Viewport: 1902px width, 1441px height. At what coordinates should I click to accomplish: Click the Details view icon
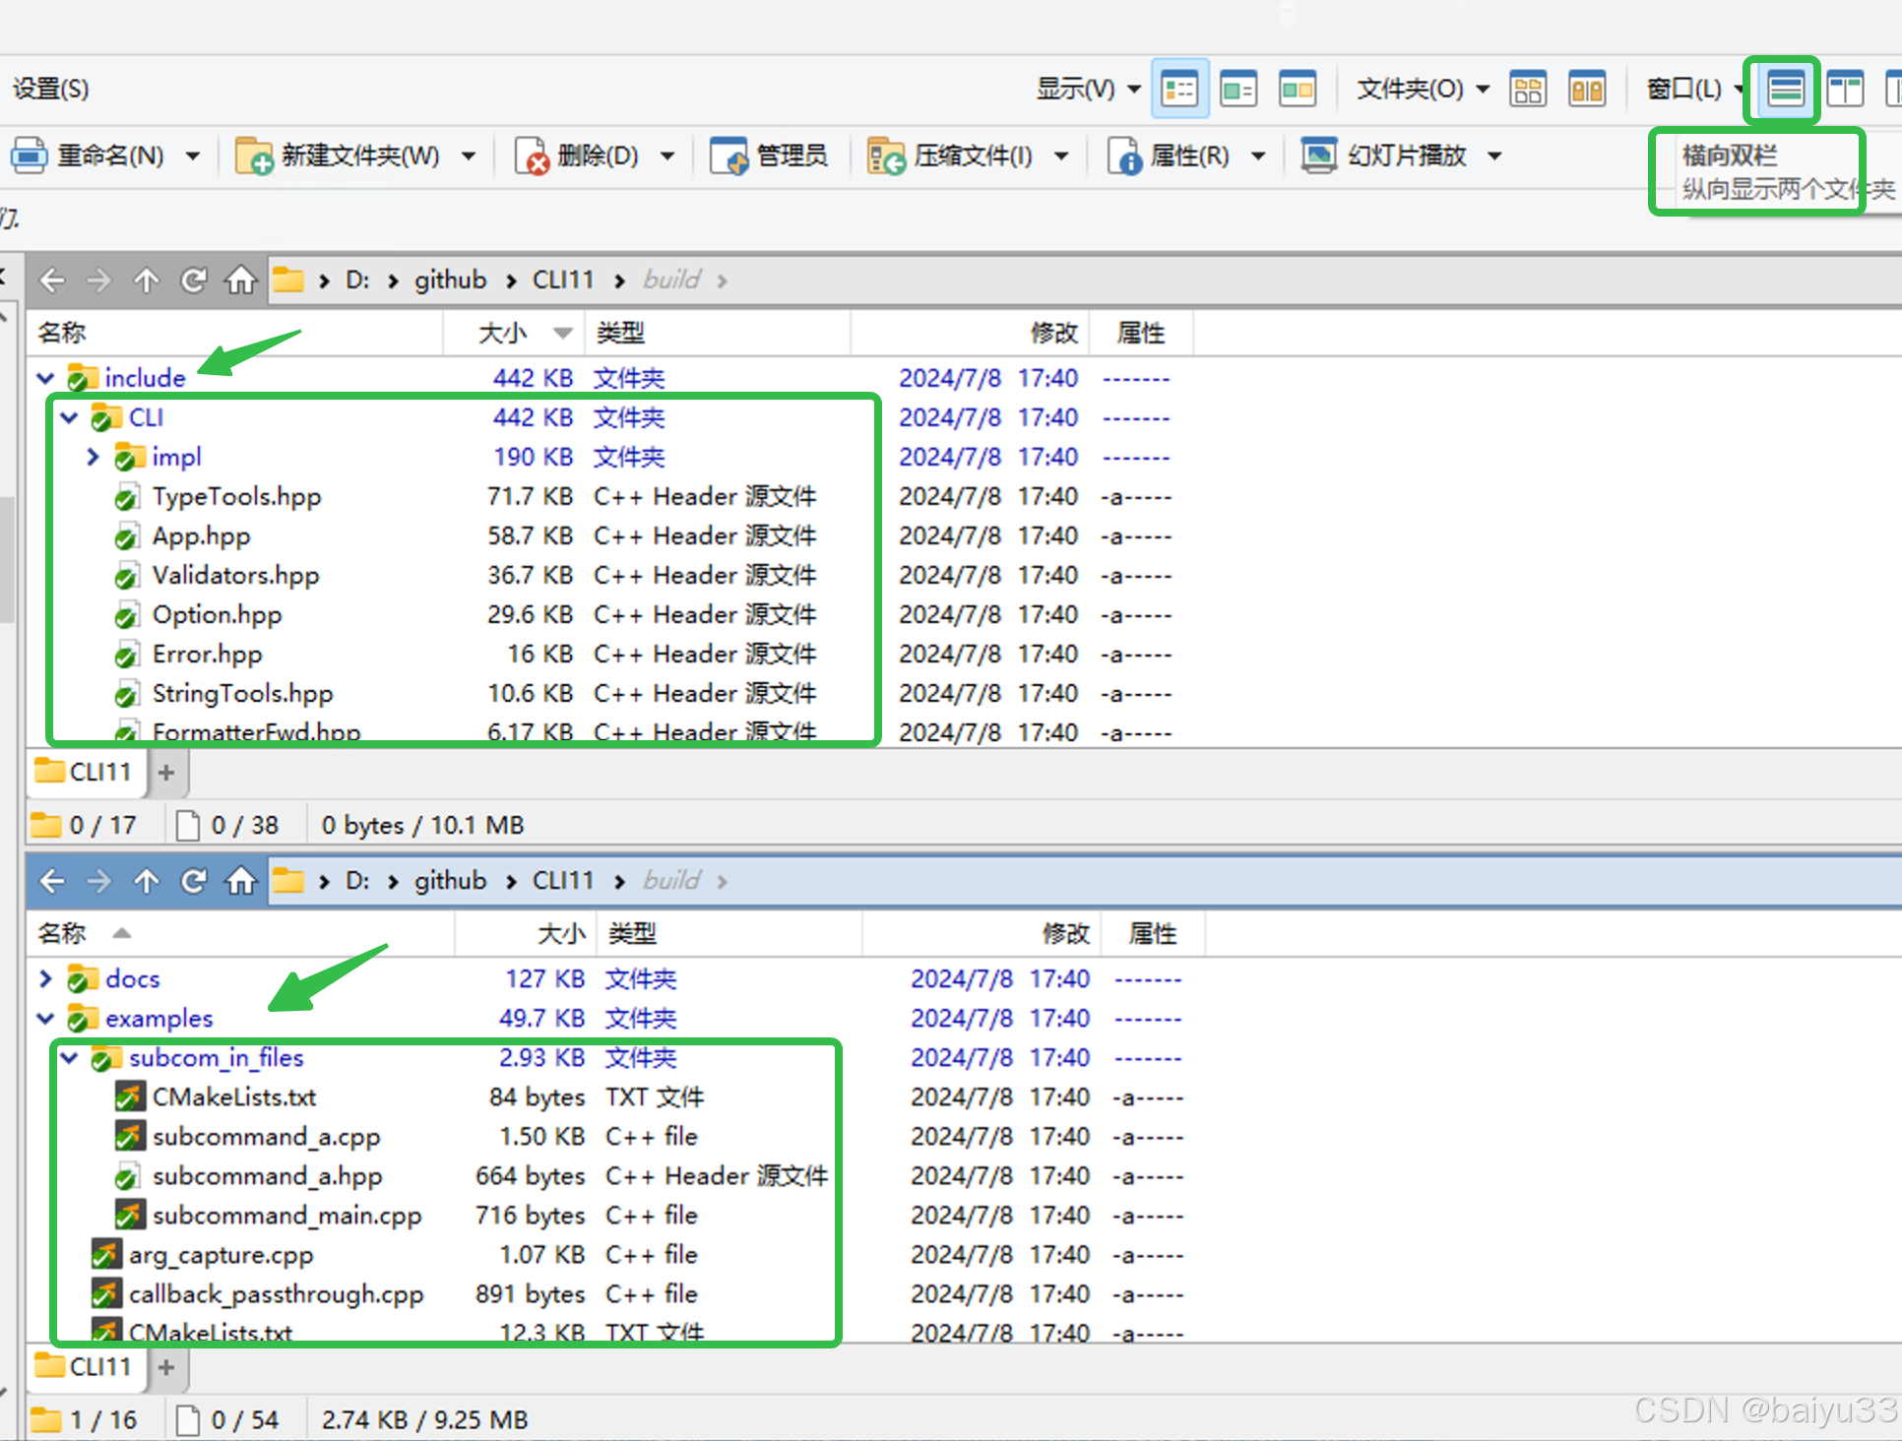1179,90
